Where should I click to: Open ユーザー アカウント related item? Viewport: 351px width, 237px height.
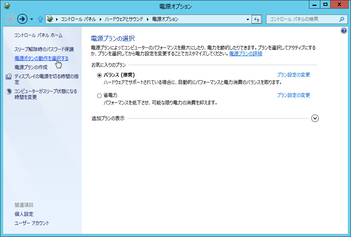tap(32, 223)
